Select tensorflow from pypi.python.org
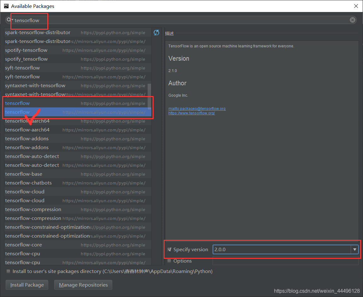 pos(78,103)
